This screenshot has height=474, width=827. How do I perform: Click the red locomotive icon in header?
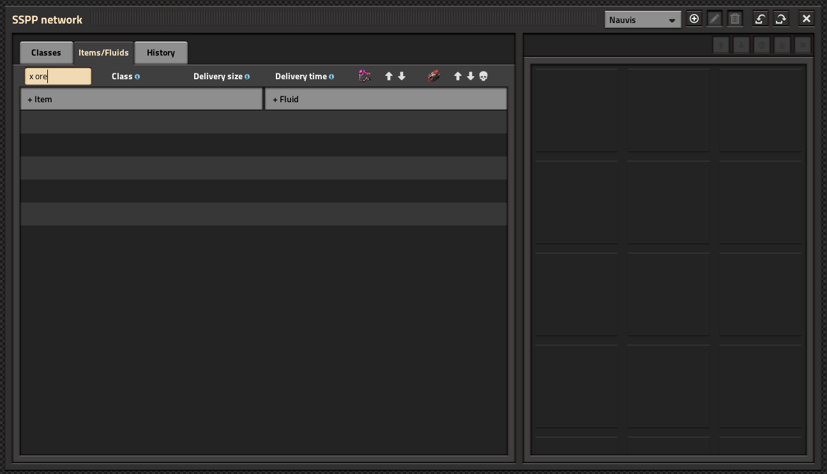click(x=434, y=76)
